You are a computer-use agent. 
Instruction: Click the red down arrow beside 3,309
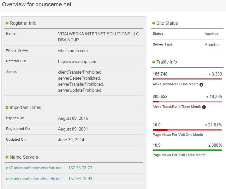click(x=209, y=75)
